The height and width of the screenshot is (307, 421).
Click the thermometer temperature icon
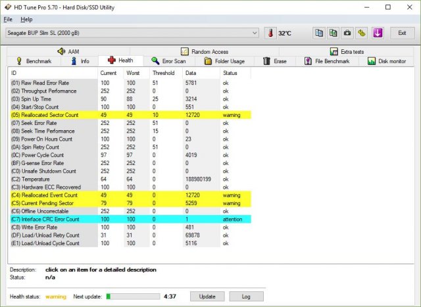coord(270,33)
